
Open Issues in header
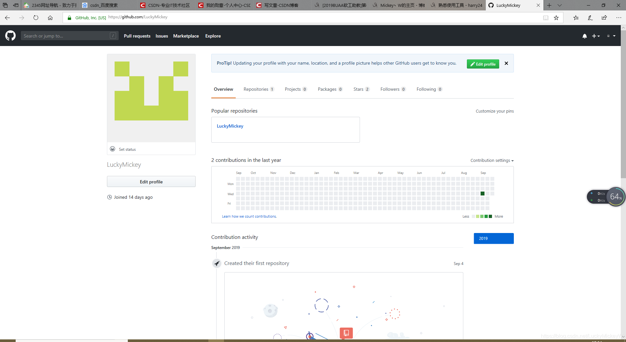[162, 36]
